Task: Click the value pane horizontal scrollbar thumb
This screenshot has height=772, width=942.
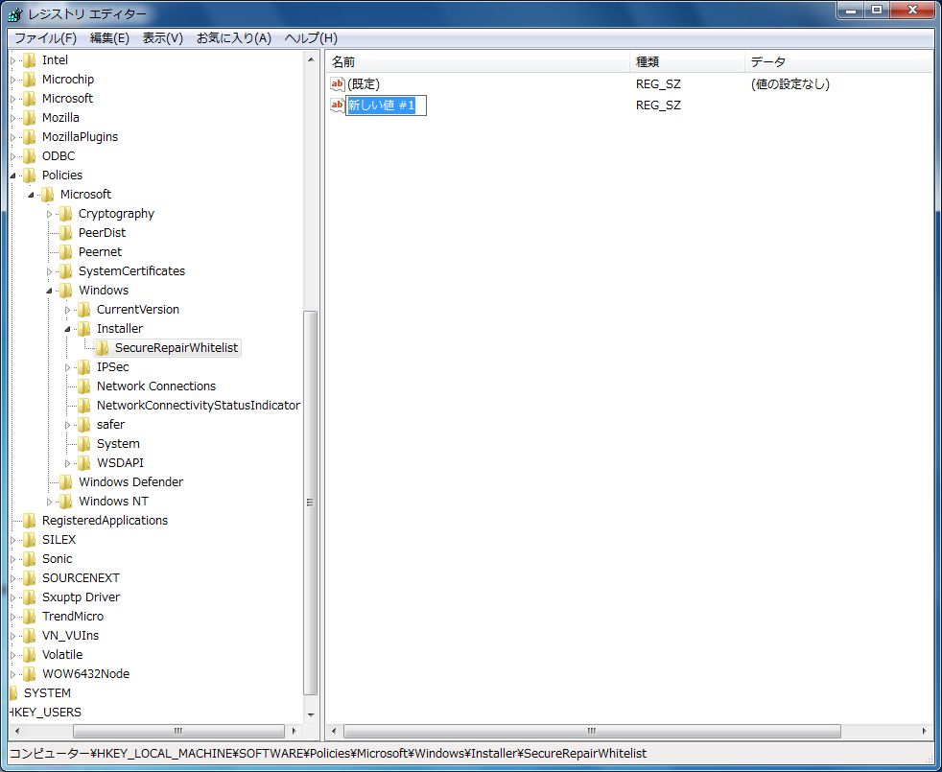Action: [592, 731]
